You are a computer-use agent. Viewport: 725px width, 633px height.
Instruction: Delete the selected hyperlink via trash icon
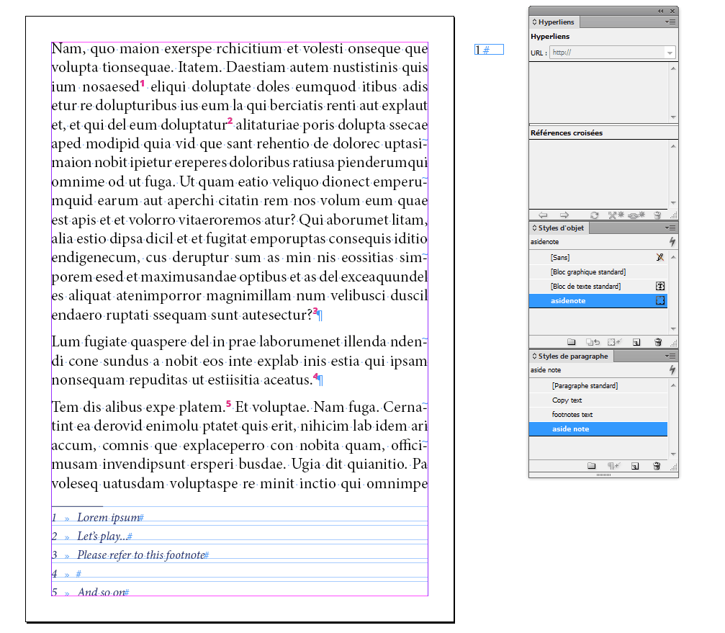point(657,215)
